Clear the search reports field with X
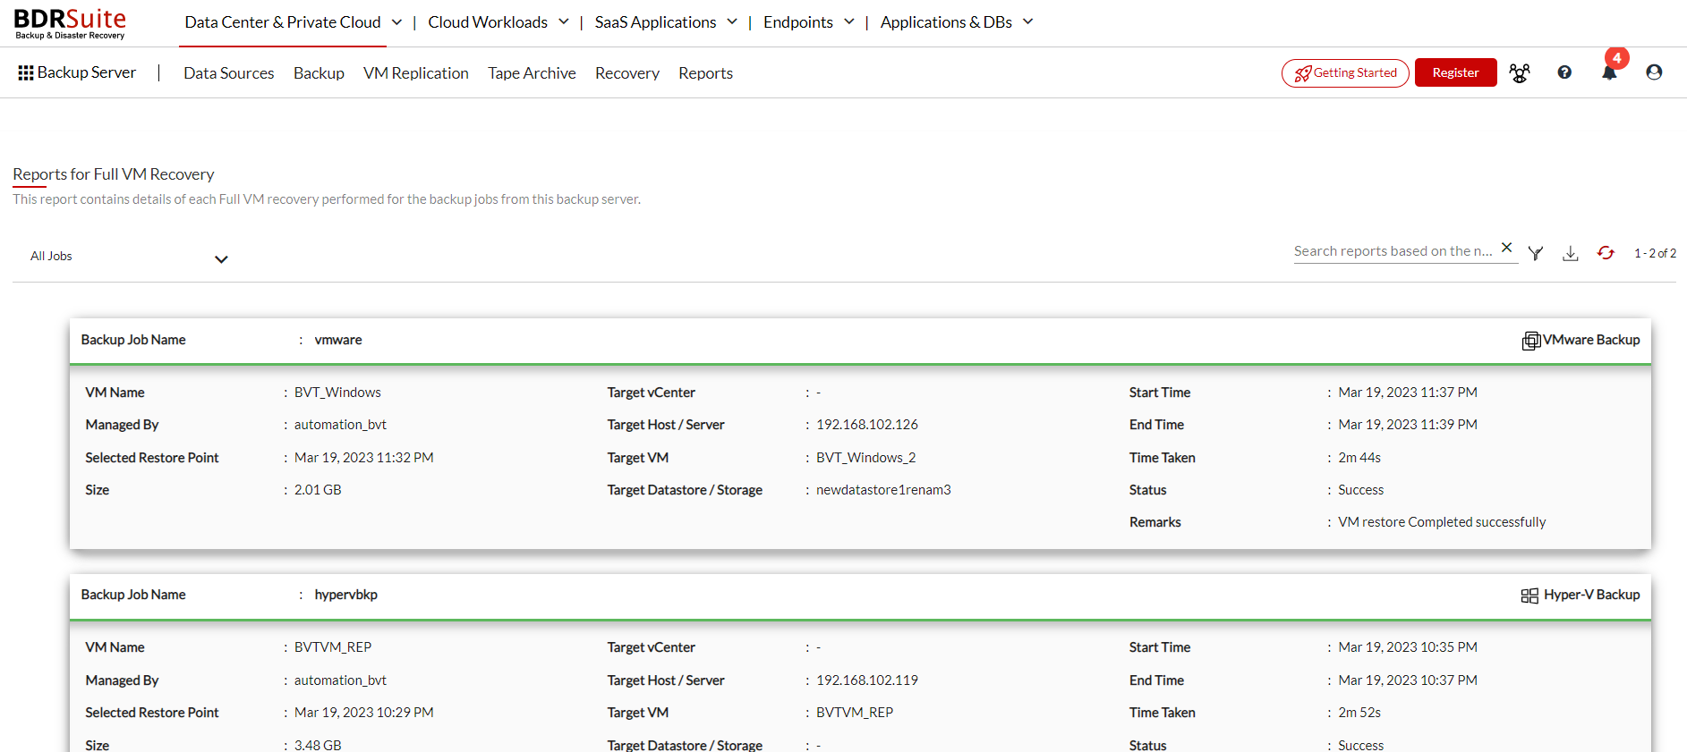The width and height of the screenshot is (1687, 752). pyautogui.click(x=1507, y=248)
